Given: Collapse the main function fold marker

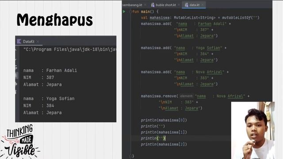Looking at the screenshot, I should pos(130,12).
